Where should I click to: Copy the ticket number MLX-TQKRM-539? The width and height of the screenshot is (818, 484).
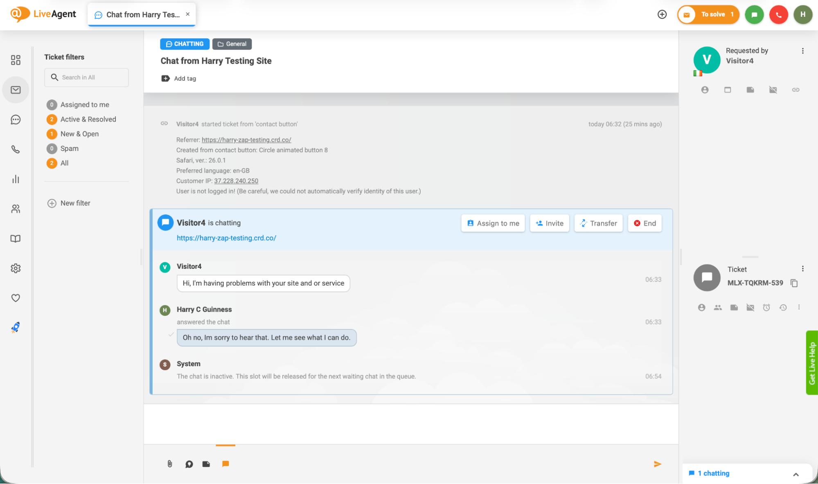[x=794, y=283]
